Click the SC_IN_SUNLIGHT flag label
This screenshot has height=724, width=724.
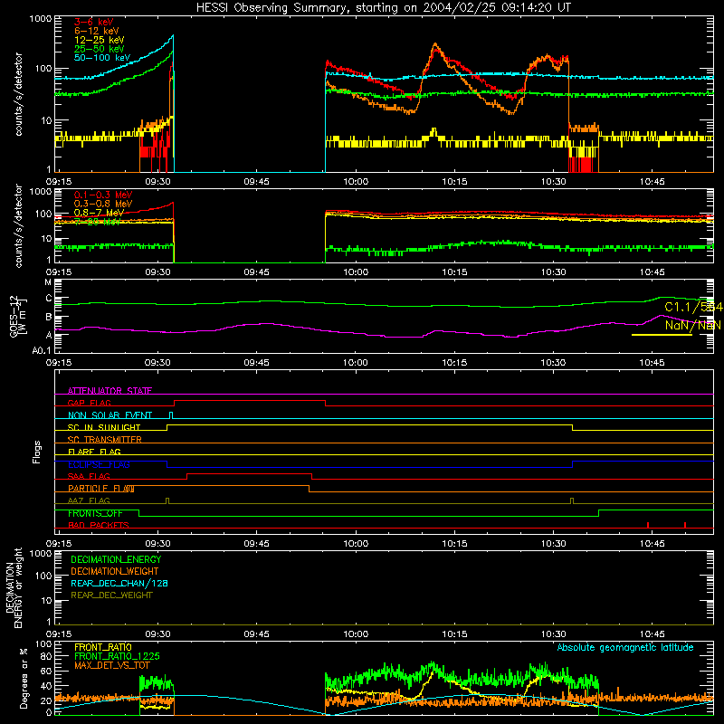coord(104,427)
